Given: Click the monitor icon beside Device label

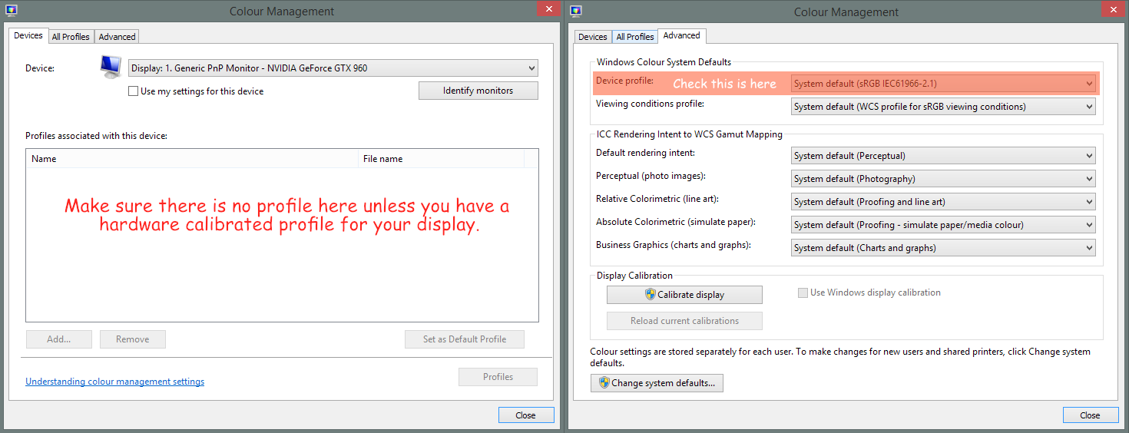Looking at the screenshot, I should click(111, 67).
